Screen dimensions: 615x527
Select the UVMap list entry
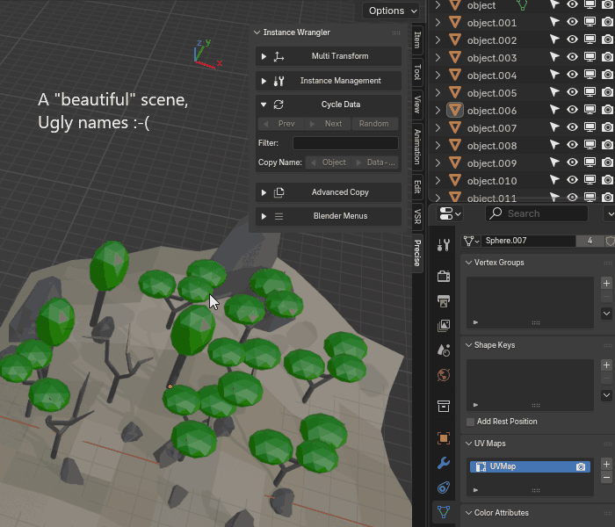(530, 466)
